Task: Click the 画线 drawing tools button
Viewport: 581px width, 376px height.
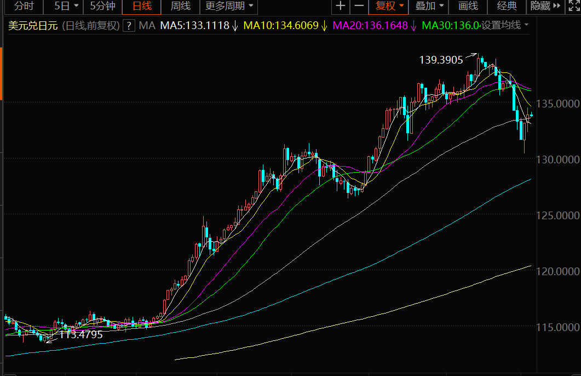Action: pyautogui.click(x=468, y=7)
